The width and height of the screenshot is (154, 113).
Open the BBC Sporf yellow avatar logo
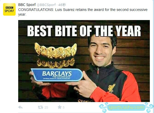click(9, 9)
